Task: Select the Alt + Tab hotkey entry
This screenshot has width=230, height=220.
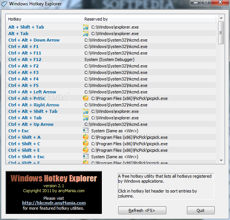Action: coord(18,34)
